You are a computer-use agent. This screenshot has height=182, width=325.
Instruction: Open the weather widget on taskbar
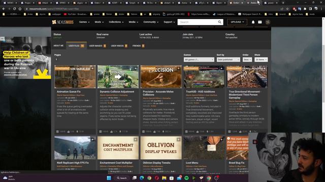point(9,178)
